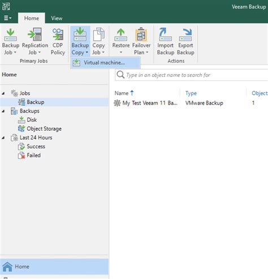The height and width of the screenshot is (279, 268).
Task: Select Backup under Jobs
Action: 36,102
